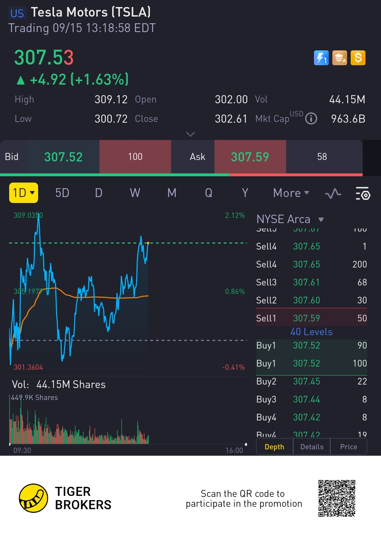Tap the bid/ask ratio bar

(x=181, y=174)
